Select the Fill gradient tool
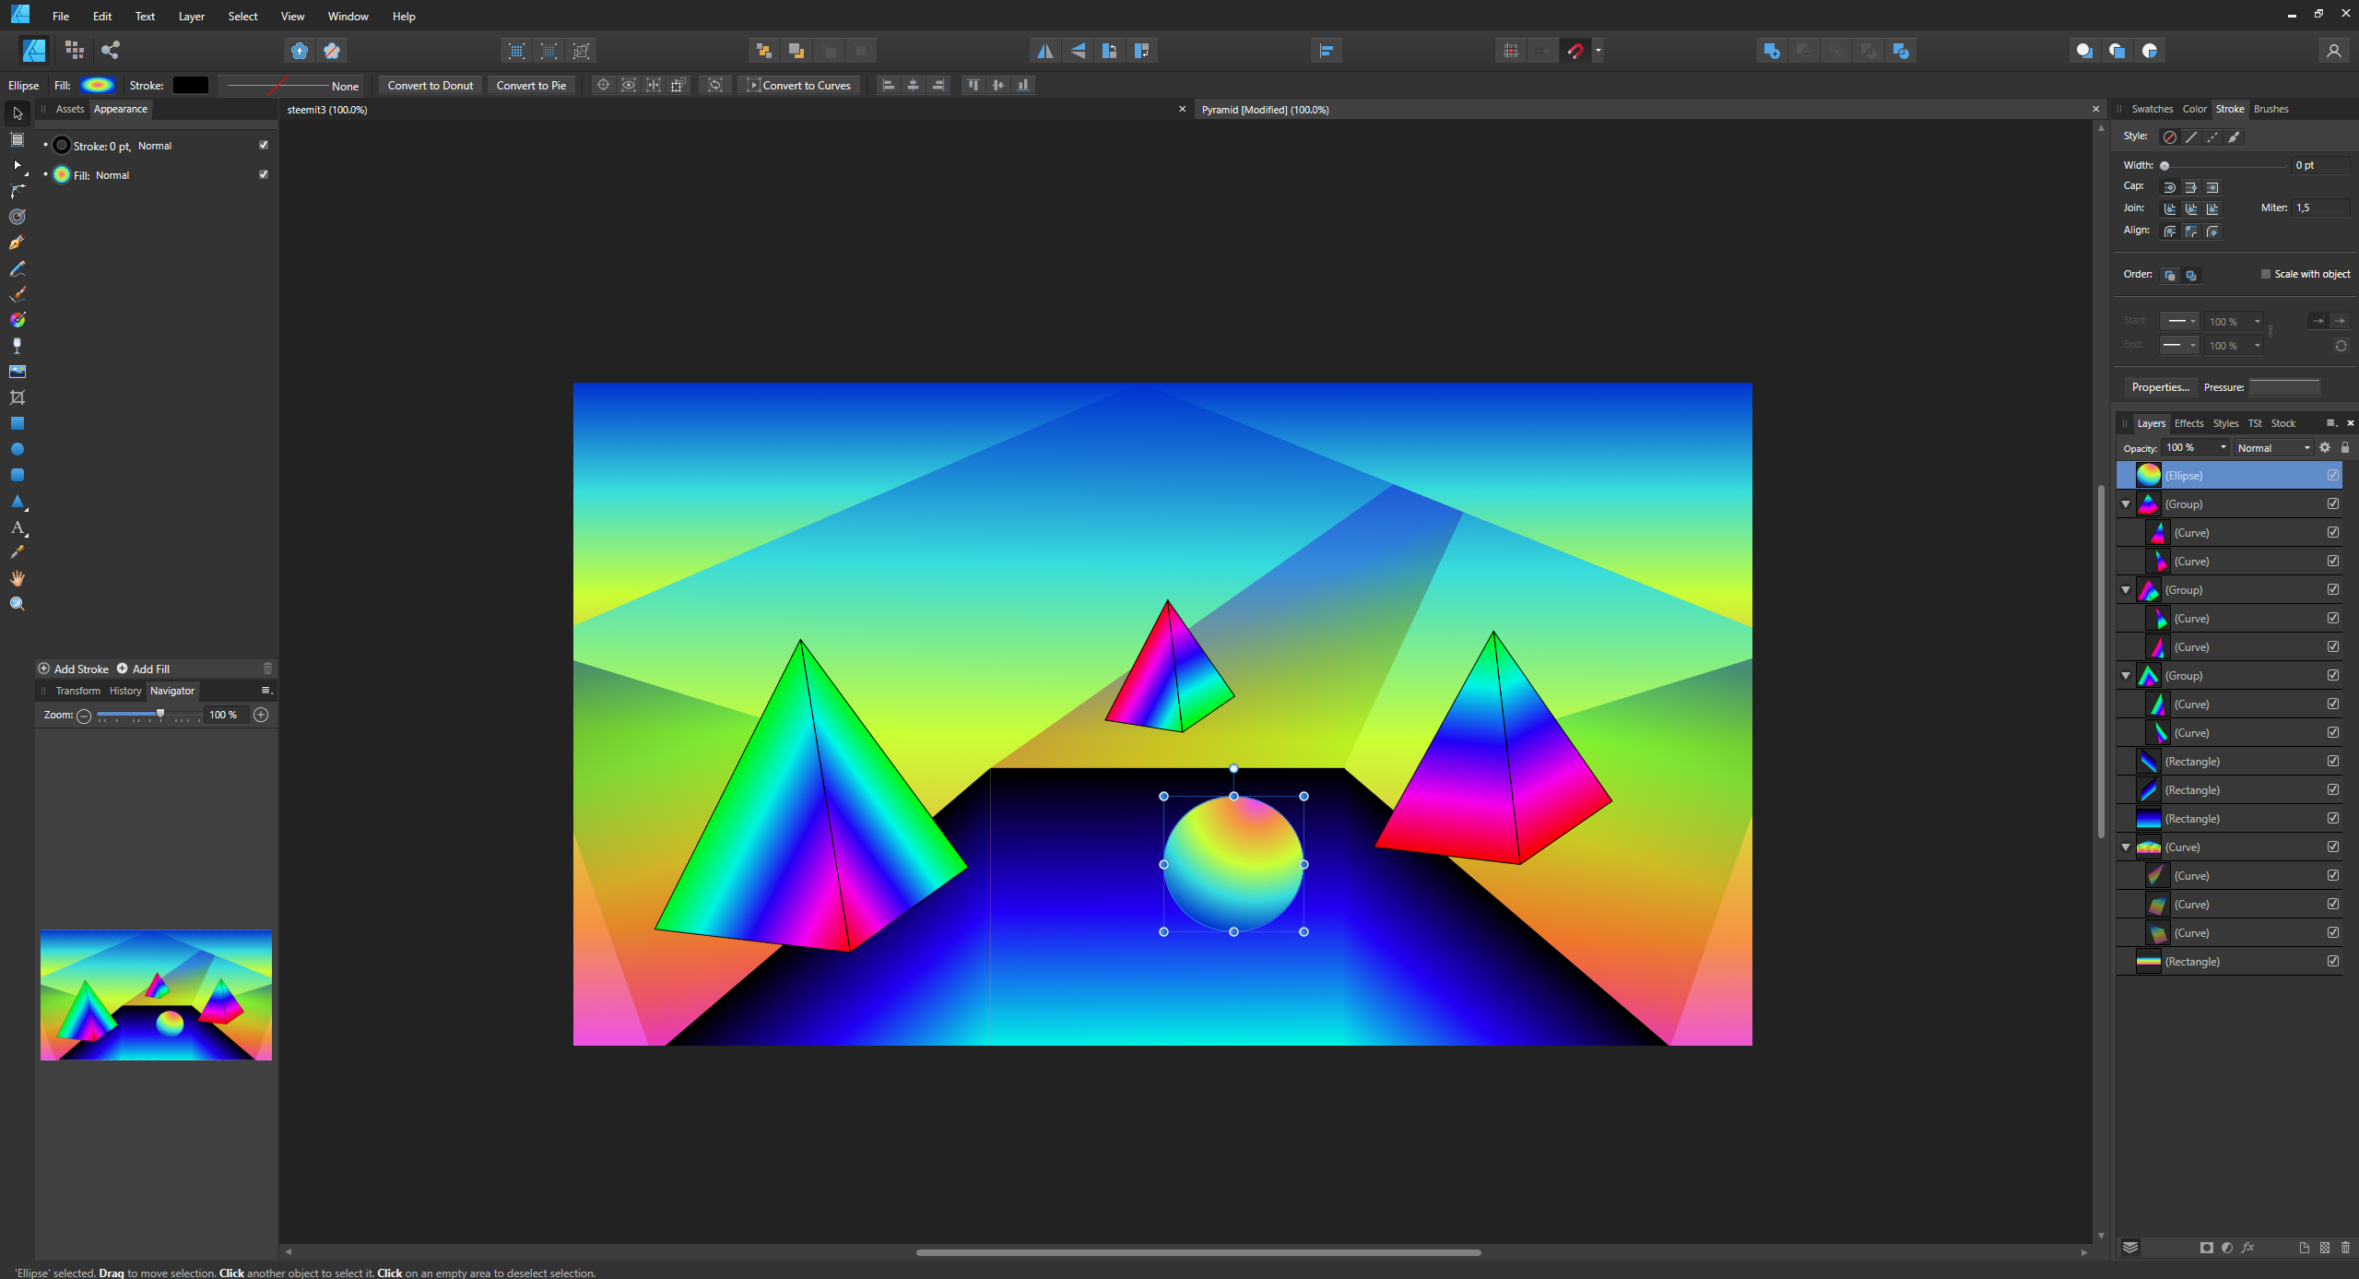 point(17,320)
